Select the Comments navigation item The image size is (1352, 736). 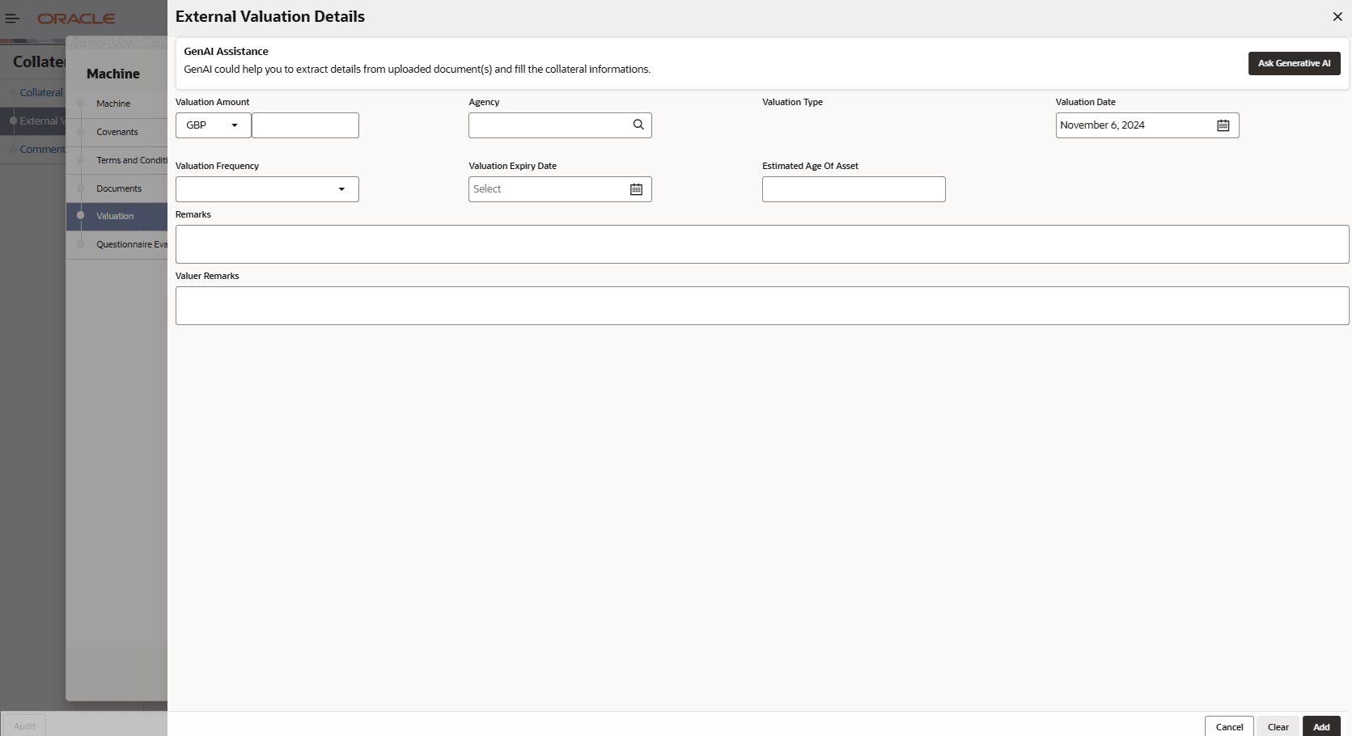tap(41, 149)
